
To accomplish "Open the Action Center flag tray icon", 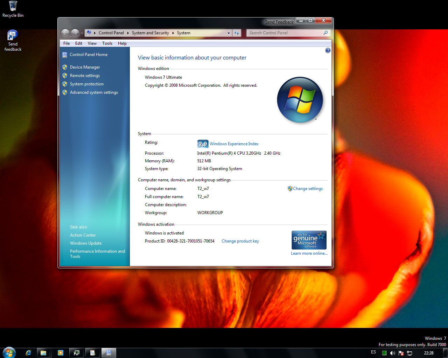I will [401, 353].
